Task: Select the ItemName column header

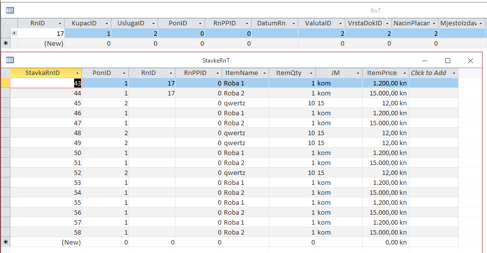Action: (x=245, y=73)
